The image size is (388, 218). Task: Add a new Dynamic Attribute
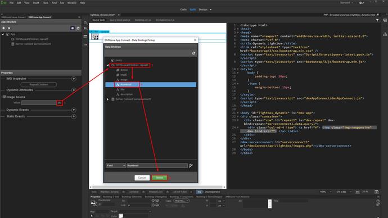pos(74,90)
